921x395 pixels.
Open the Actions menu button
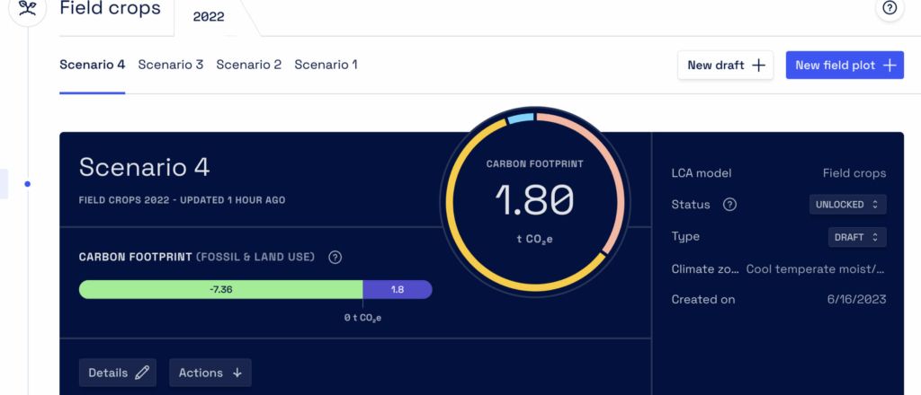click(210, 373)
